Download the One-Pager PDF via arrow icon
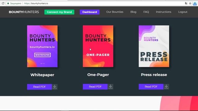The height and width of the screenshot is (111, 198). point(110,87)
